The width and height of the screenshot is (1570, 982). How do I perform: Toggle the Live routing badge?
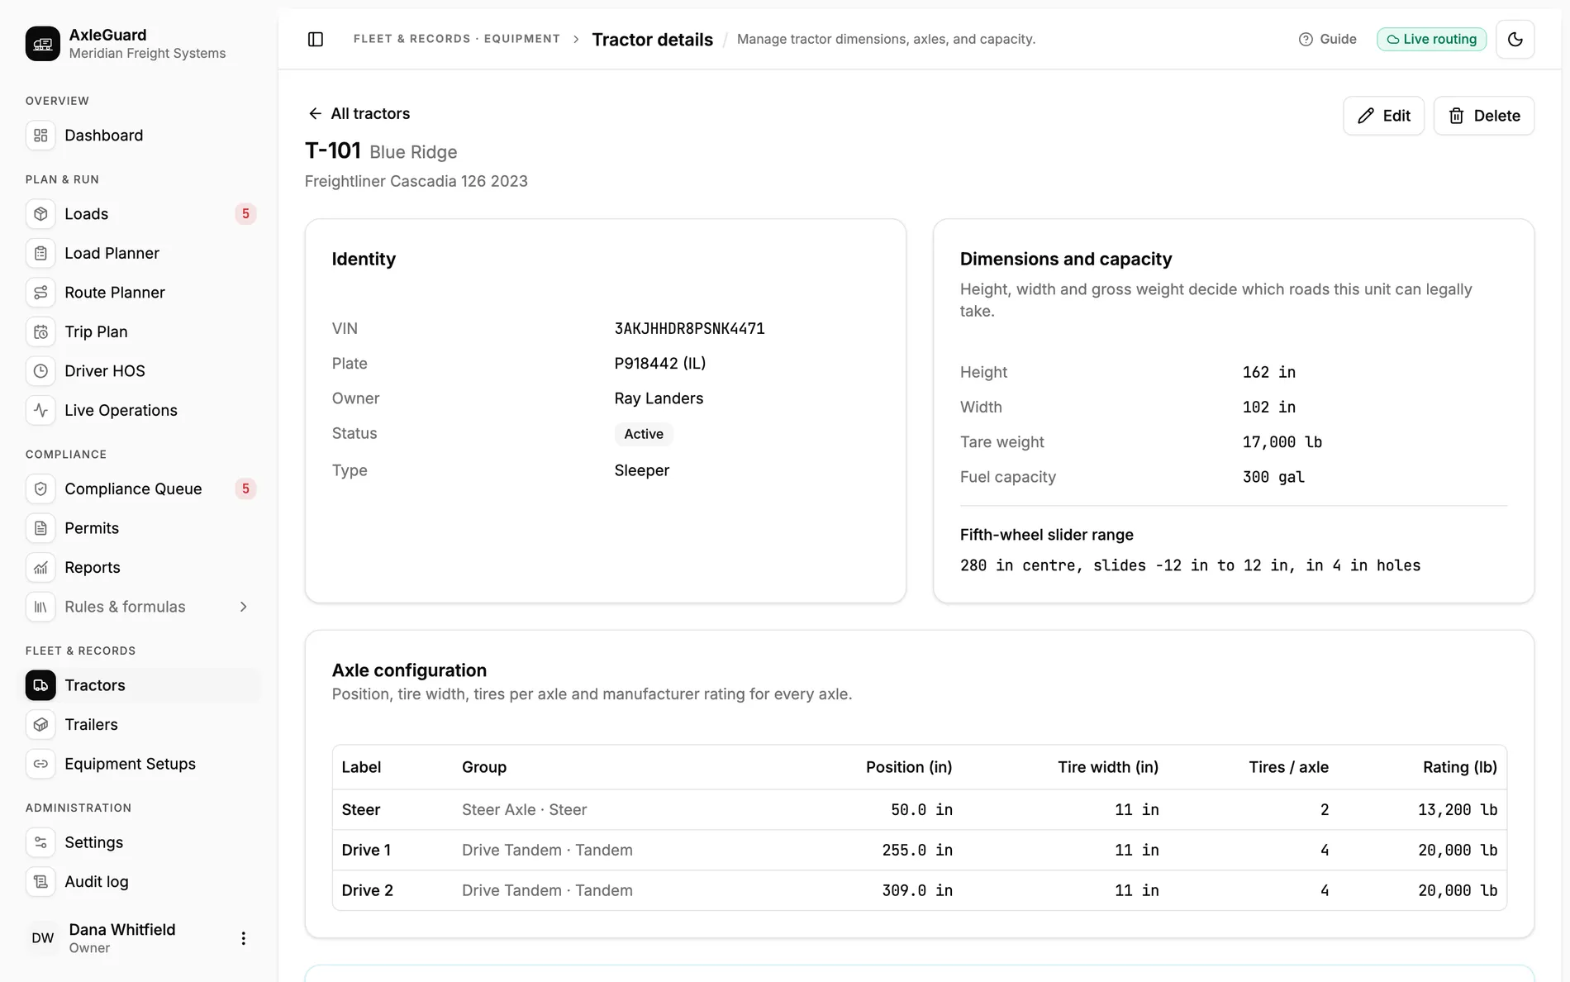click(x=1431, y=39)
